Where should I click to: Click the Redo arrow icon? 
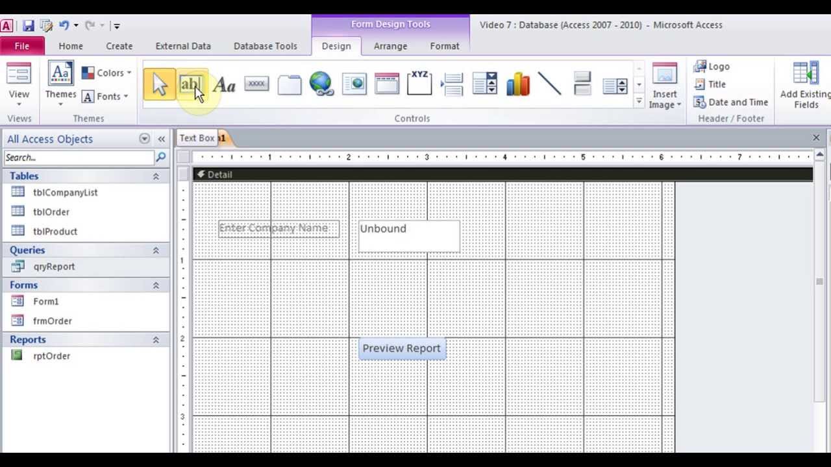coord(90,25)
